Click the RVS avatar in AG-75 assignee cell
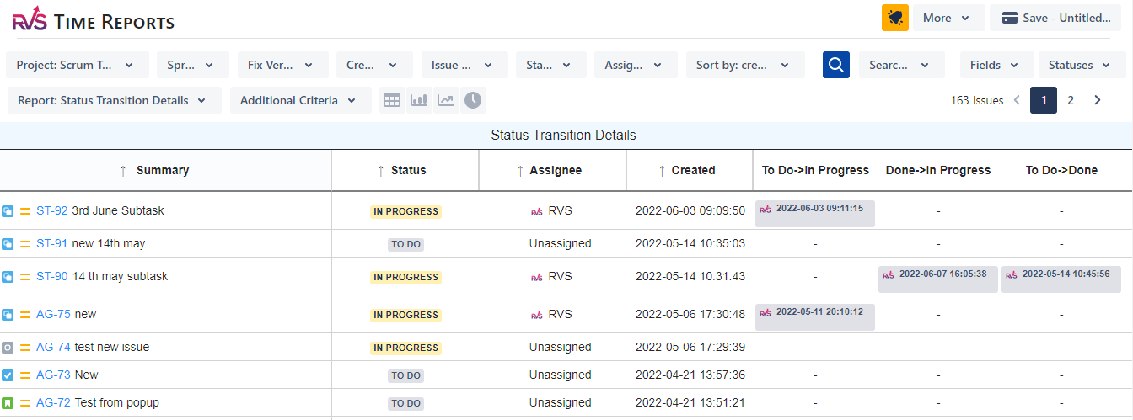The height and width of the screenshot is (420, 1133). (x=537, y=315)
